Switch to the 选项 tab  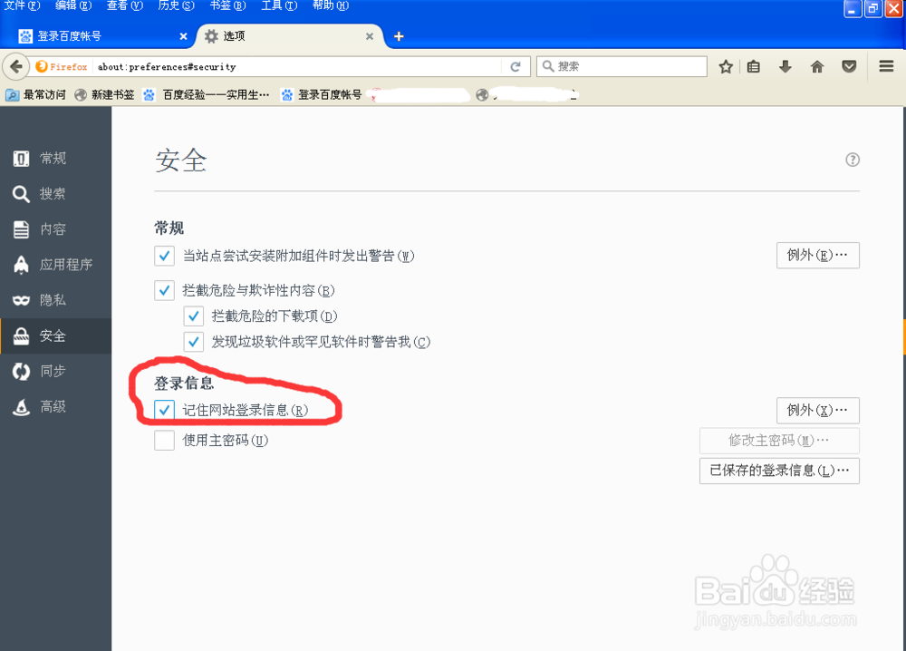[289, 36]
